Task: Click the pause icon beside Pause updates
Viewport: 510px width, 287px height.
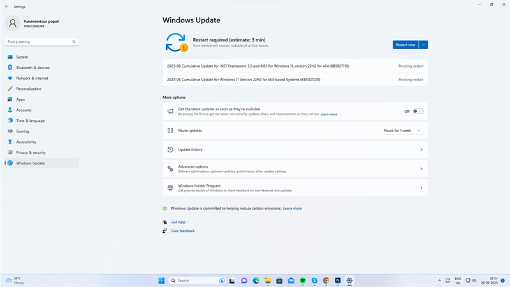Action: point(170,131)
